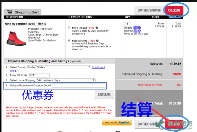Viewport: 197px width, 132px height.
Task: Click the info icon next to Ship to Home
Action: [97, 41]
